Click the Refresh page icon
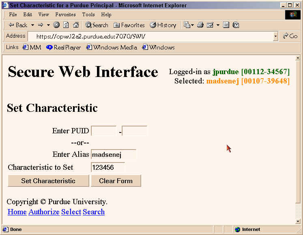This screenshot has width=303, height=235. click(x=66, y=25)
